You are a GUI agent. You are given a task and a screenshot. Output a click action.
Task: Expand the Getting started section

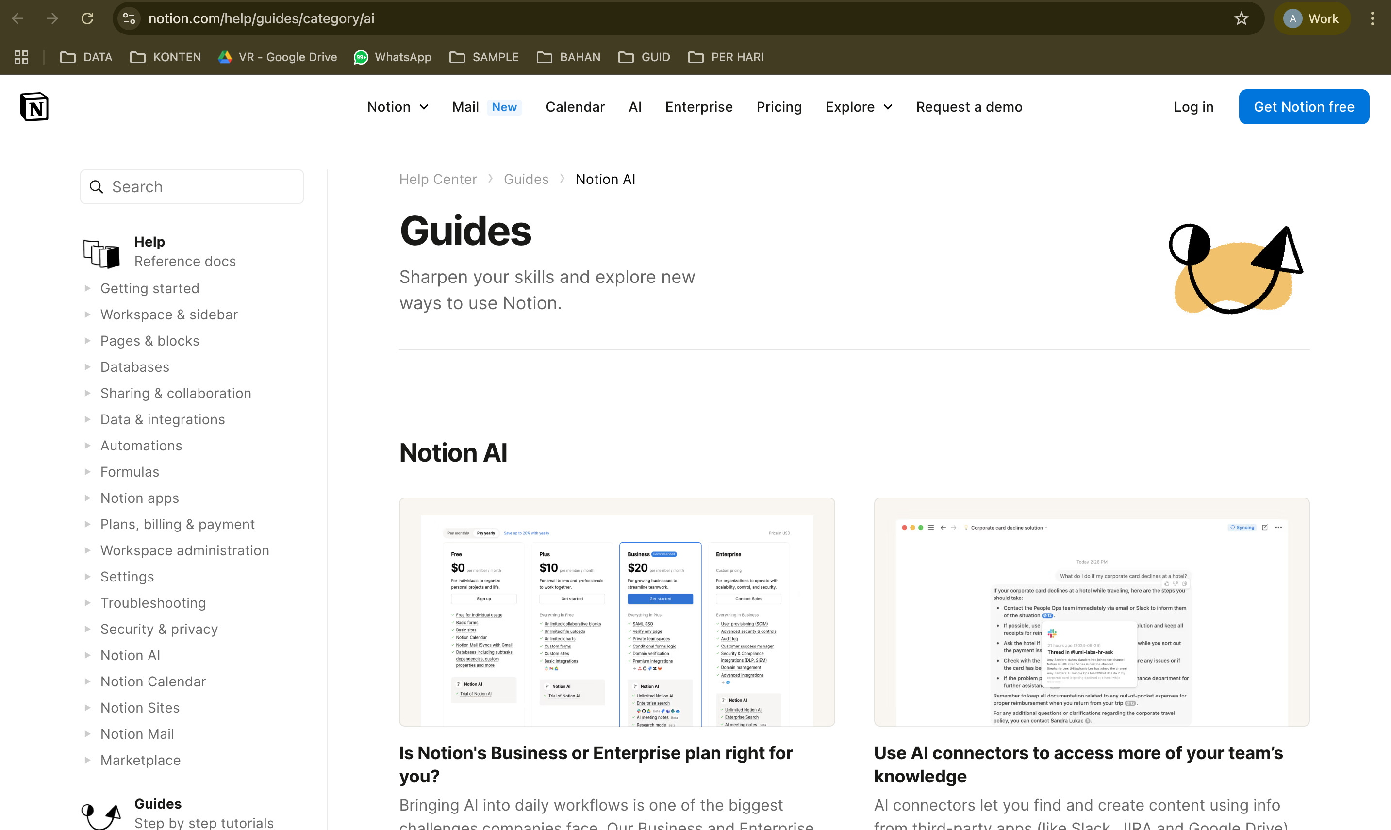[87, 288]
